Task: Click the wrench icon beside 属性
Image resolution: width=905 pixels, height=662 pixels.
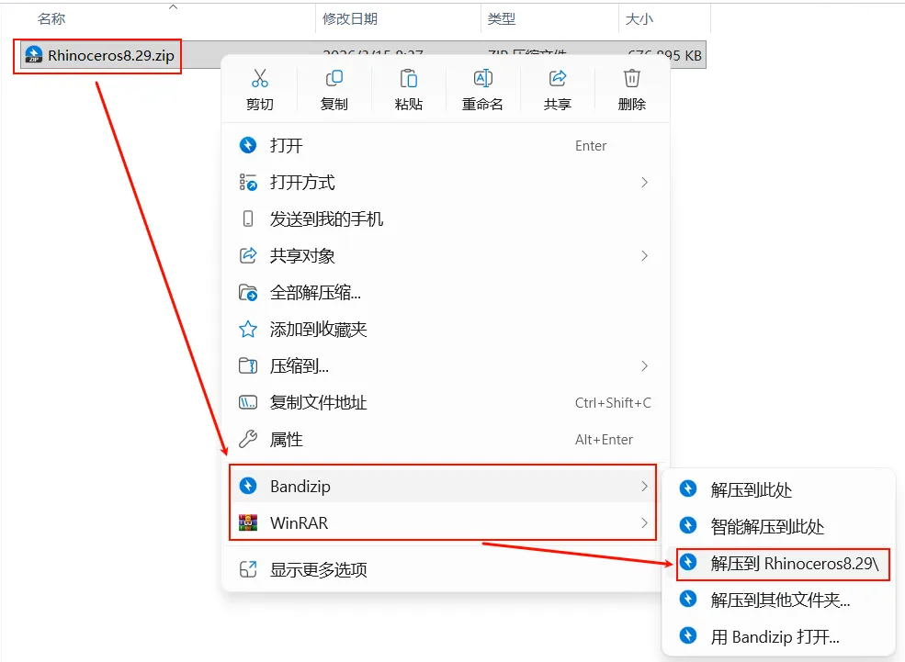Action: tap(248, 440)
